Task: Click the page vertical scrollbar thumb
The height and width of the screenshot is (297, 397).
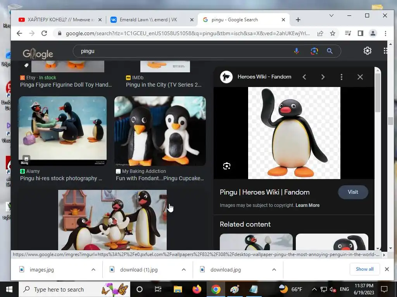Action: (390, 121)
